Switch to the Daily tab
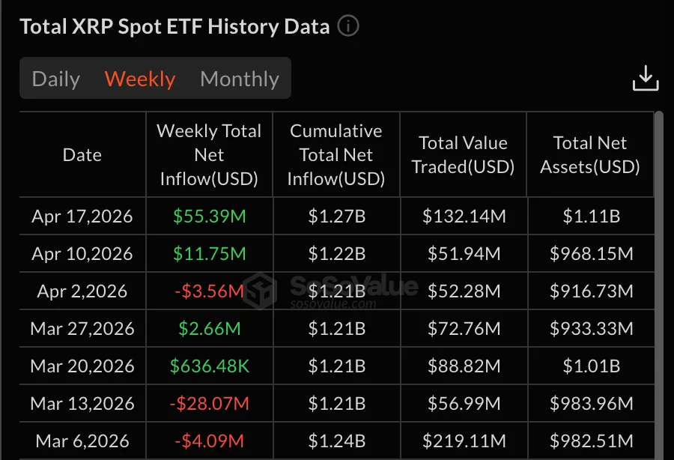Viewport: 674px width, 460px height. pyautogui.click(x=55, y=78)
